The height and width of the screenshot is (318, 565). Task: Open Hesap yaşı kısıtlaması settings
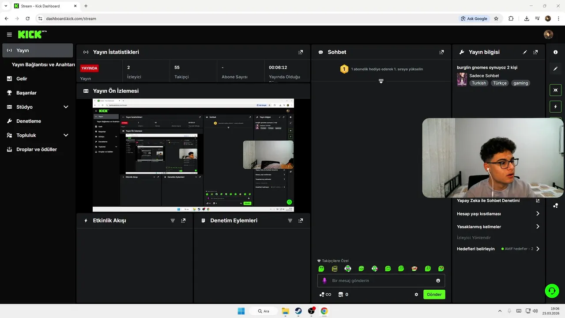coord(498,214)
